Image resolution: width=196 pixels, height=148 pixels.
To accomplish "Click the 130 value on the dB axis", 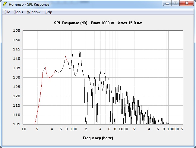I will (x=17, y=77).
